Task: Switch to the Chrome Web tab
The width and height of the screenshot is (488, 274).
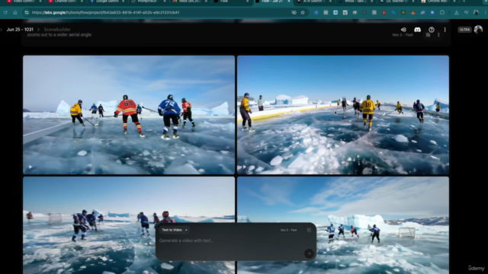Action: pos(438,2)
